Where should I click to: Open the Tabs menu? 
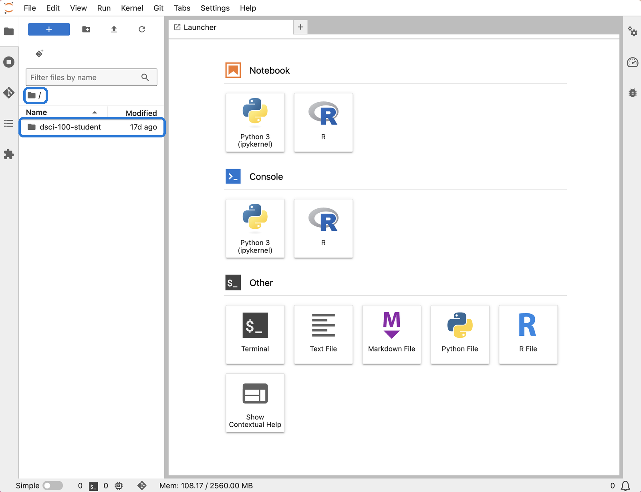pyautogui.click(x=182, y=8)
